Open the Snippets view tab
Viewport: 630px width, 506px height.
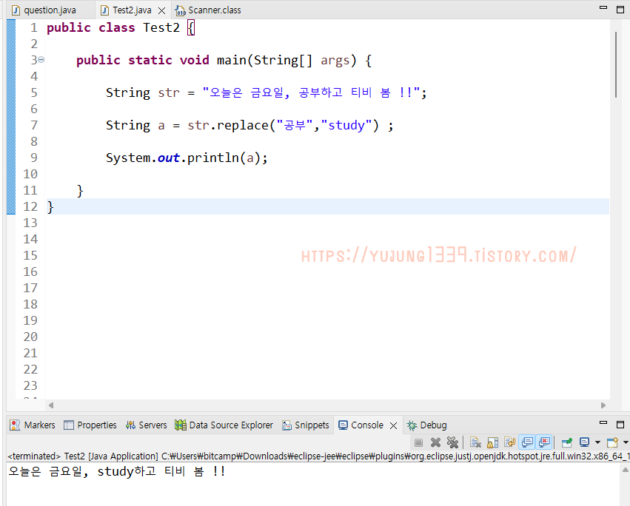(306, 425)
